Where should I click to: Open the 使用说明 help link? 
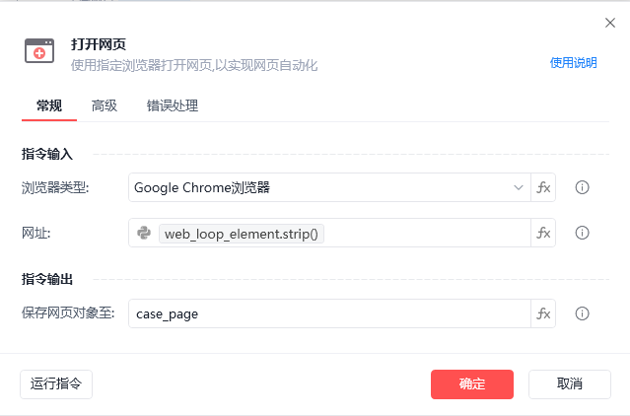click(x=573, y=63)
